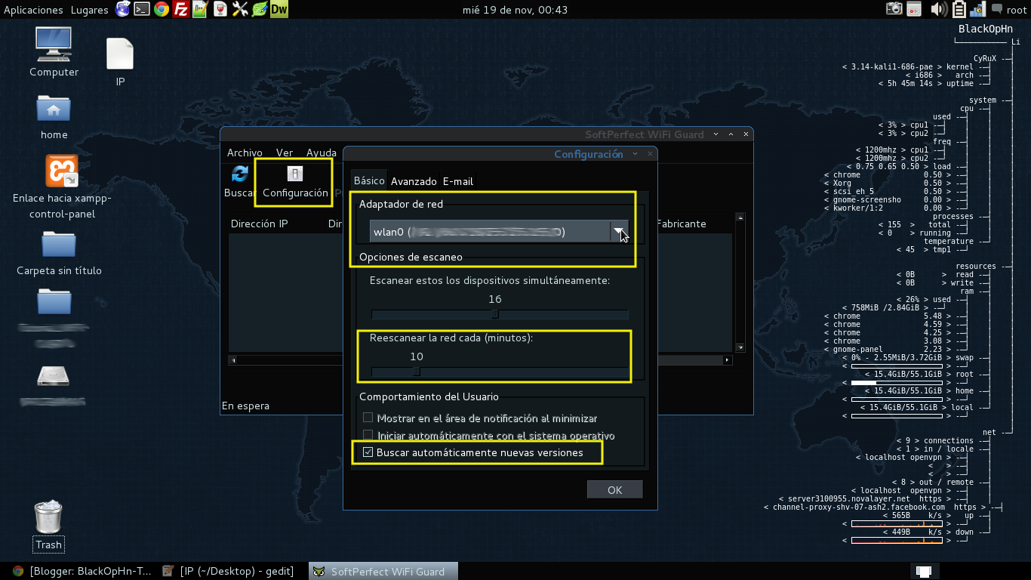
Task: Enable Mostrar en el área de notificación checkbox
Action: (368, 418)
